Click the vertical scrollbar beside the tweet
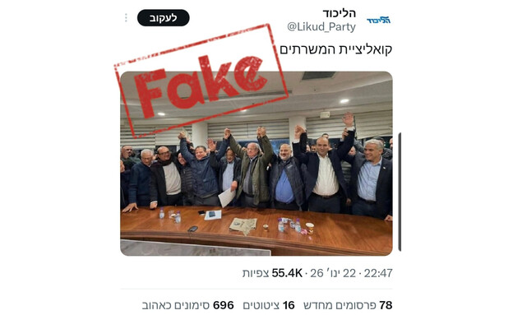 pos(400,192)
